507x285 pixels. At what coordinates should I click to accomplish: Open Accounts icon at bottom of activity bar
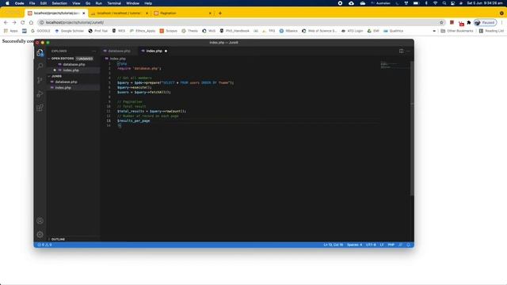[40, 221]
